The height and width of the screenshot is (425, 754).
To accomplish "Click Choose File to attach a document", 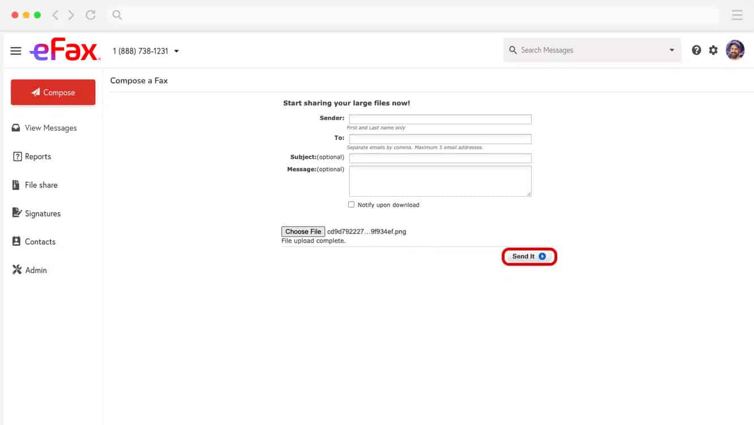I will [303, 231].
